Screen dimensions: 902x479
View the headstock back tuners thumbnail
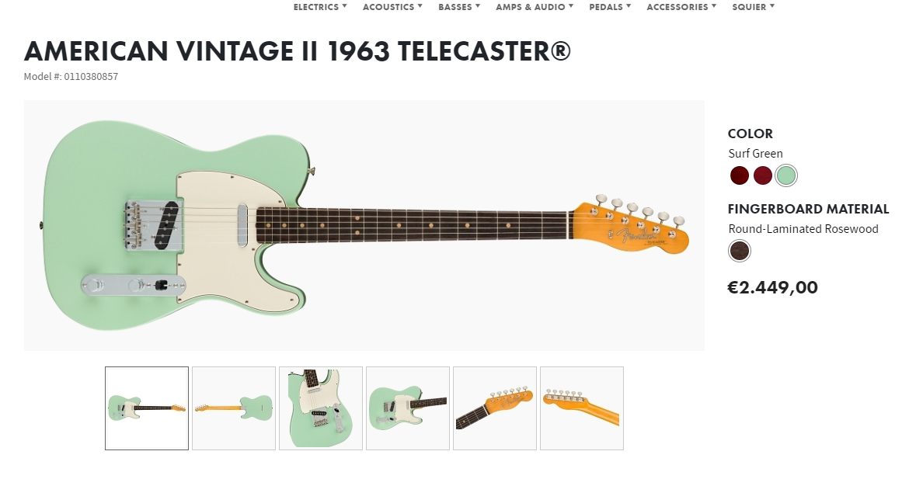point(582,408)
